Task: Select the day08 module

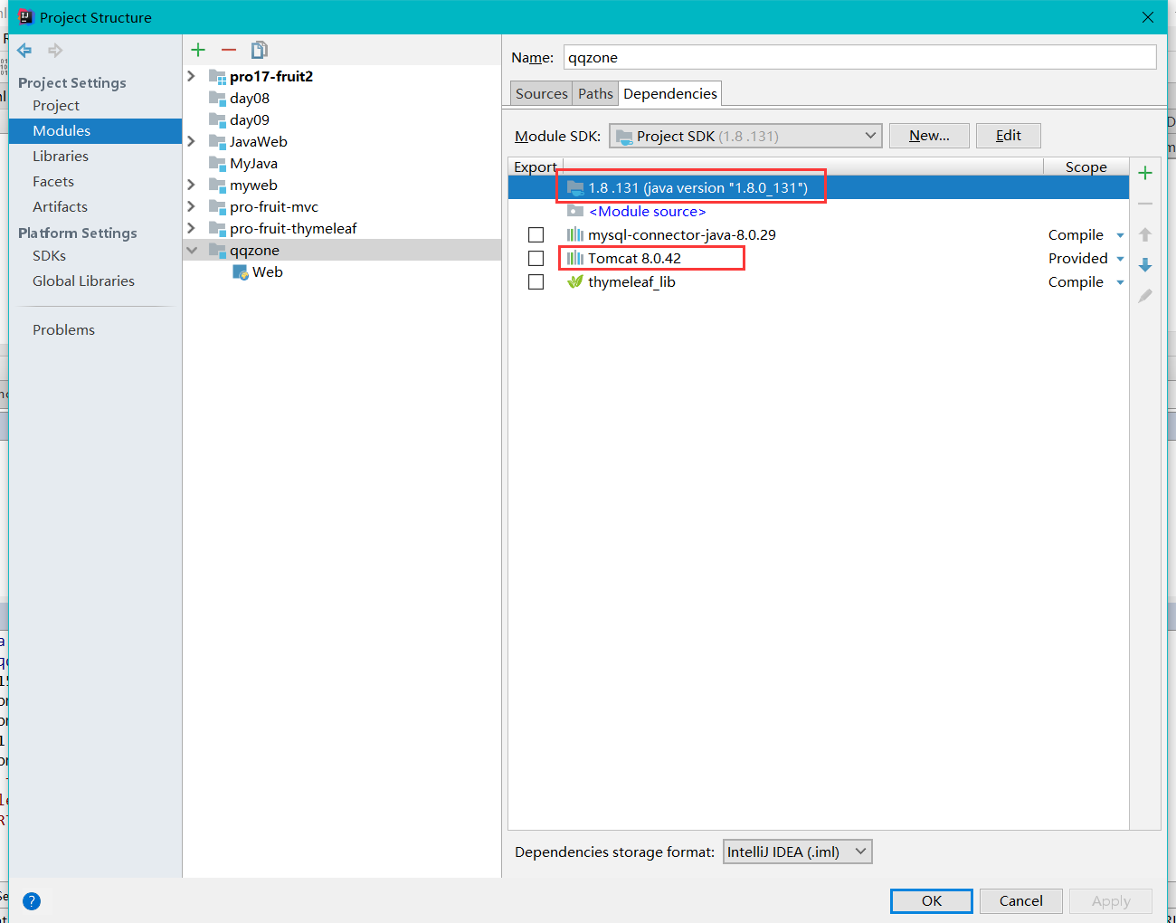Action: [249, 99]
